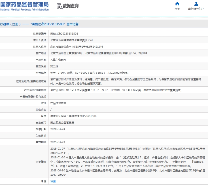This screenshot has height=185, width=208.
Task: Click the 型号规格 label
Action: pyautogui.click(x=41, y=73)
